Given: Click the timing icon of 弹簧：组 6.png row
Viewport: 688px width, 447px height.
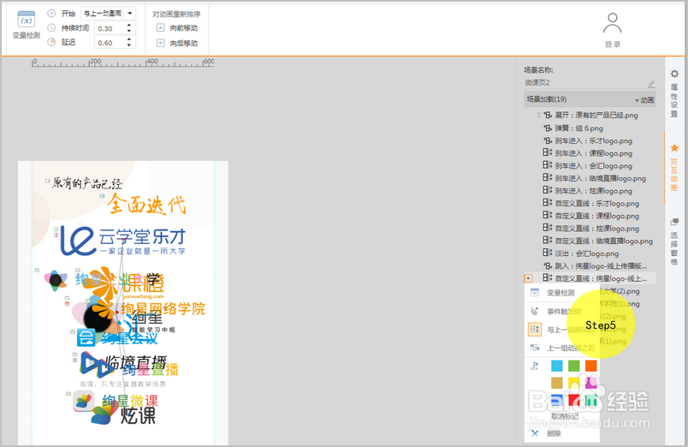Looking at the screenshot, I should coord(548,128).
